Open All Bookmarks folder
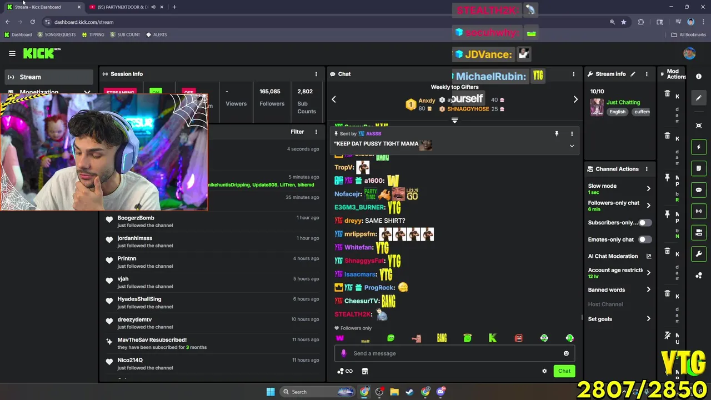 pos(688,34)
